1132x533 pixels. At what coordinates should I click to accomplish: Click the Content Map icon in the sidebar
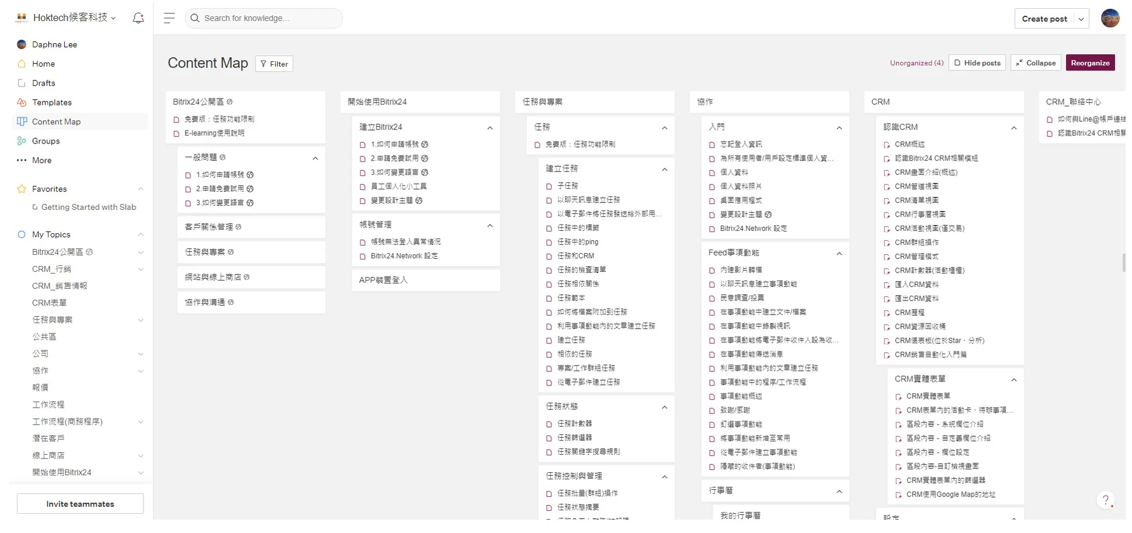tap(22, 121)
